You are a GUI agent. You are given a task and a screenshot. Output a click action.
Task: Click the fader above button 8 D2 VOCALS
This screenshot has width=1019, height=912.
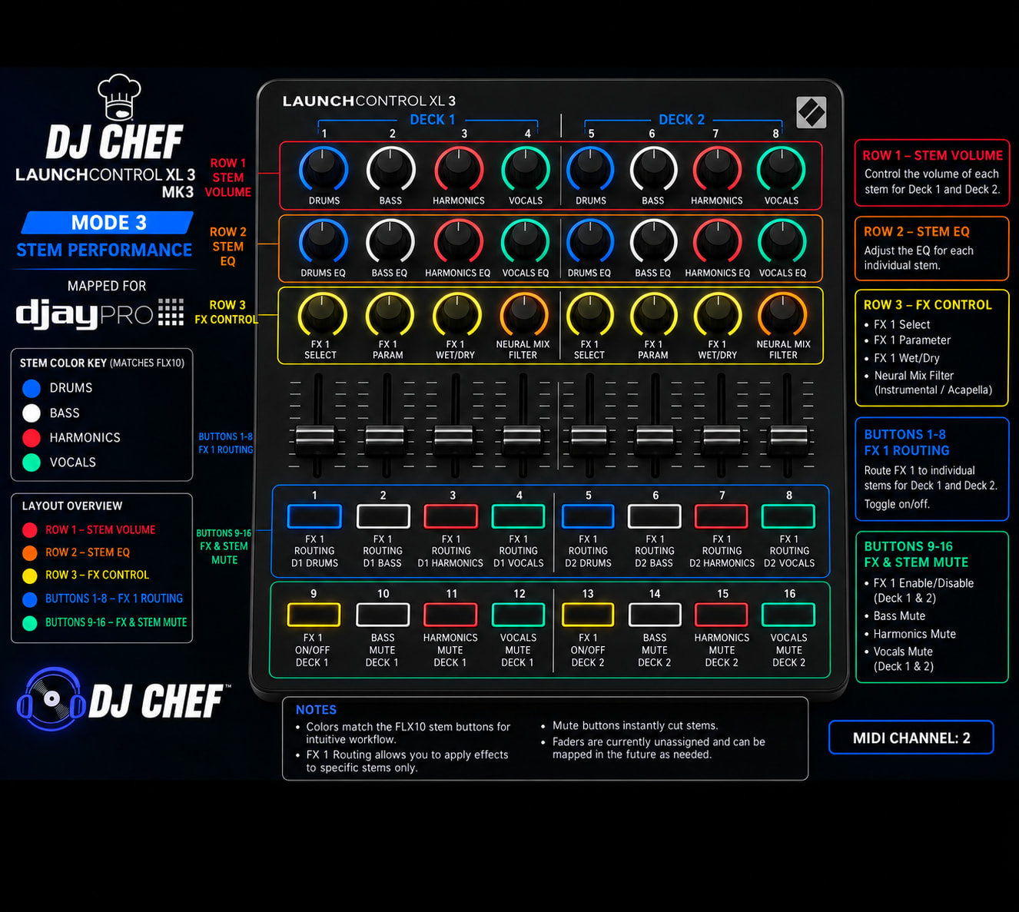pos(788,439)
